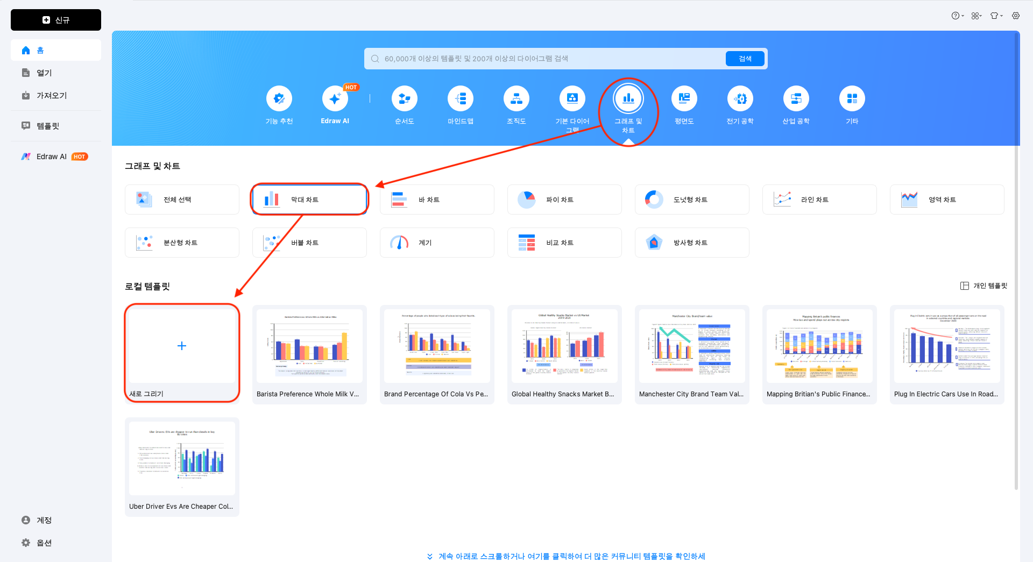
Task: Select the 도넛형 차트 donut chart type
Action: pyautogui.click(x=691, y=200)
